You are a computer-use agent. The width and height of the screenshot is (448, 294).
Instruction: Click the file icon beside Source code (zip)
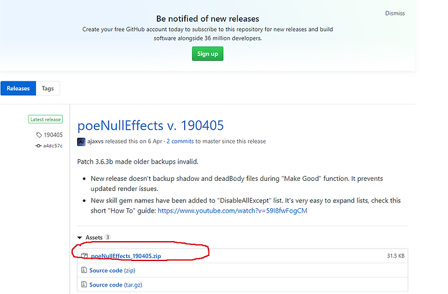84,270
